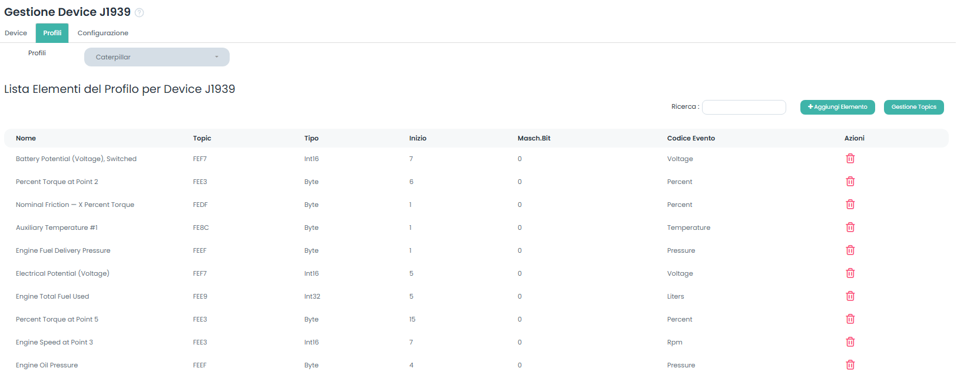Sort the table by Topic column header

202,138
